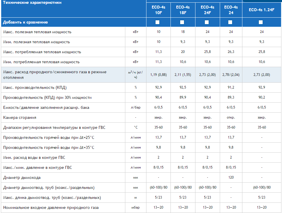Viewport: 282px width, 213px height.
Task: Click row 'Макс. потребляемая тепловая мощность'
Action: [x=141, y=52]
